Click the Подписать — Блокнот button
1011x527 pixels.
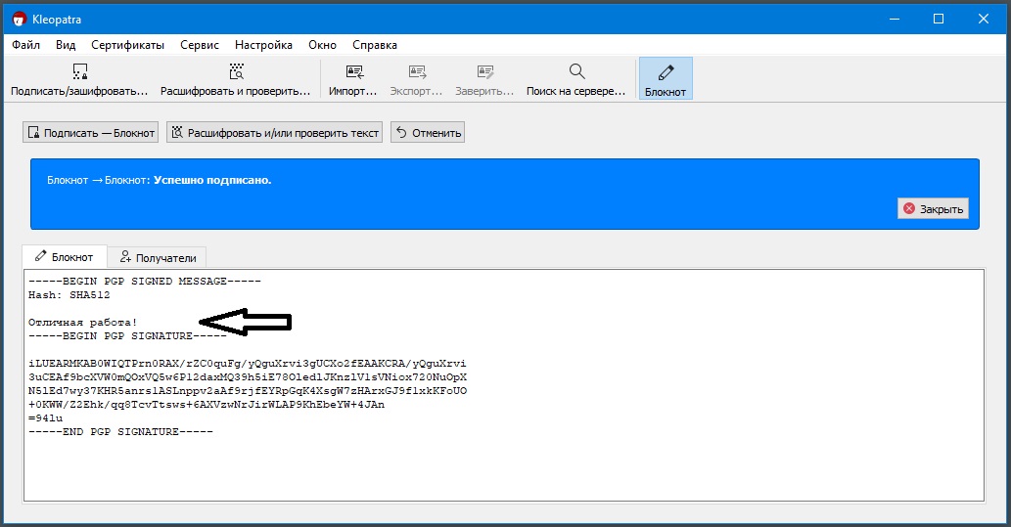91,133
